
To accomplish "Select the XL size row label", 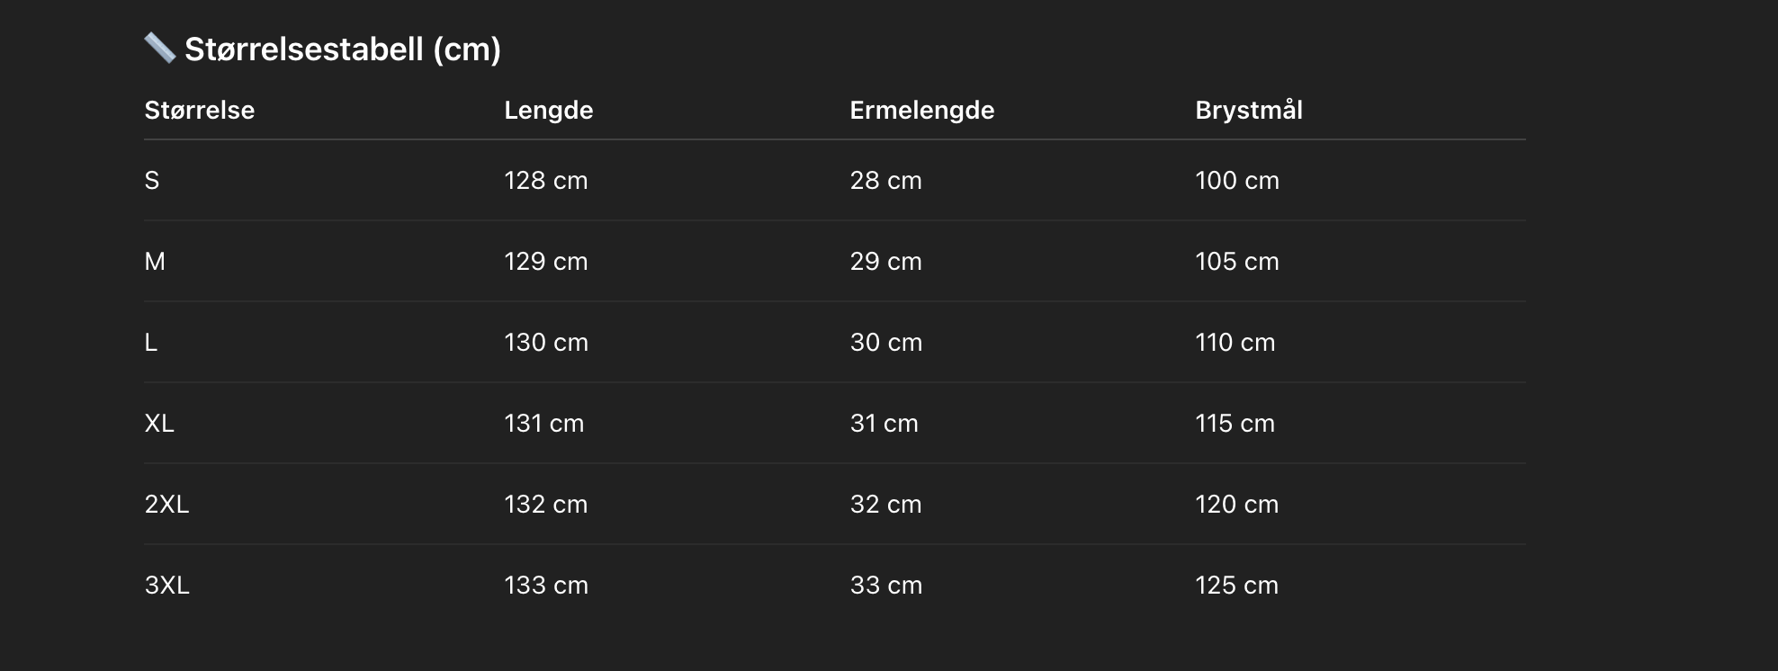I will point(159,423).
